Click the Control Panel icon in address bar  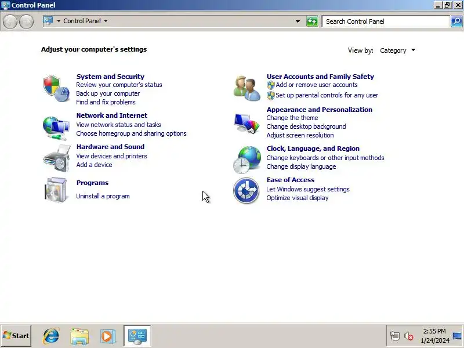pyautogui.click(x=48, y=21)
